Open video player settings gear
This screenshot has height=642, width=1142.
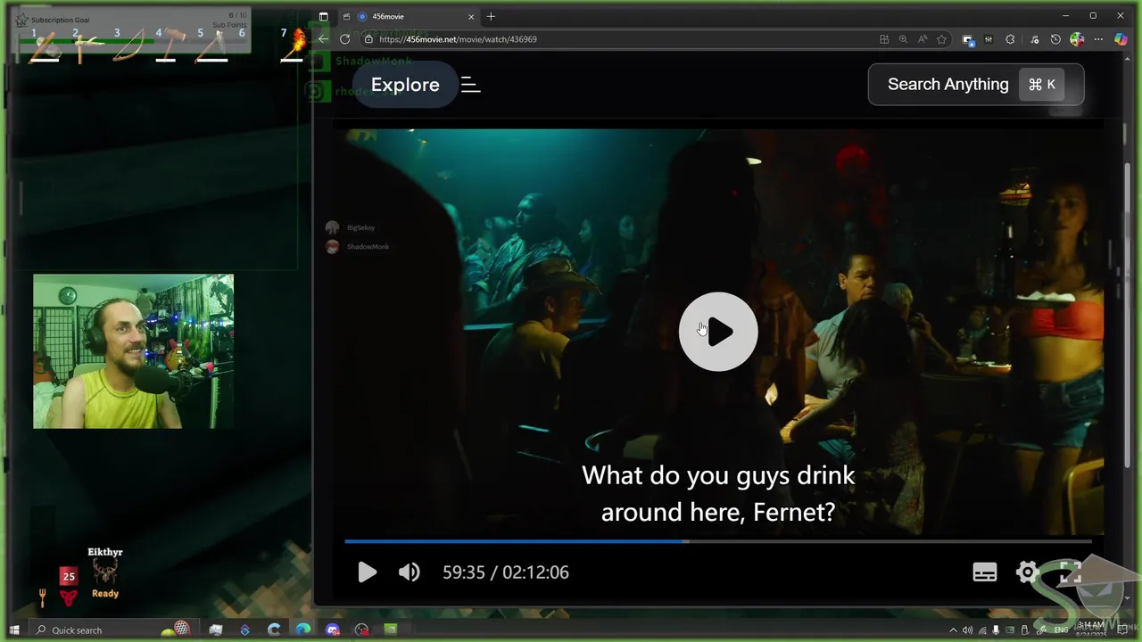pos(1028,572)
